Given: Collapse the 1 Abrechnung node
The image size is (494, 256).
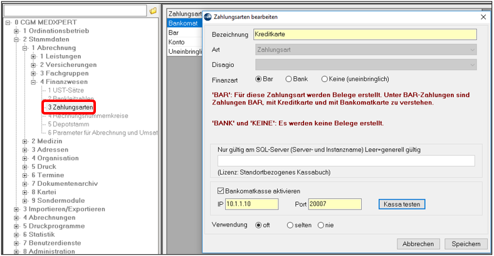Looking at the screenshot, I should click(x=25, y=48).
